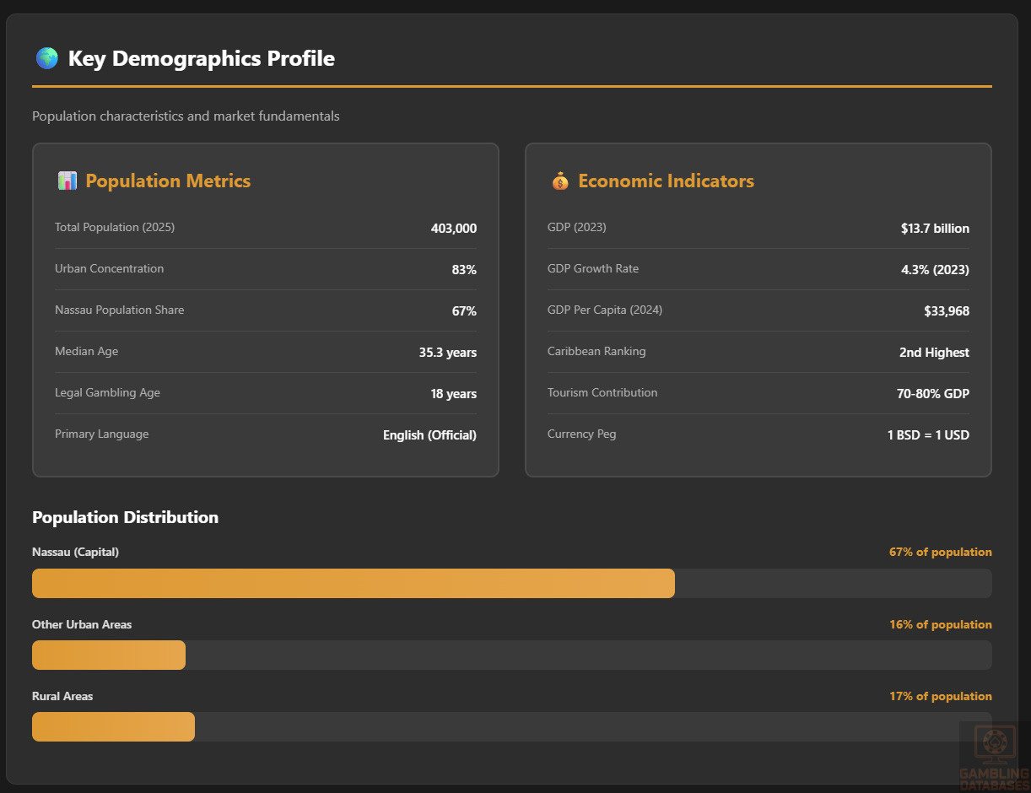
Task: Click the Economic Indicators card title
Action: [666, 181]
